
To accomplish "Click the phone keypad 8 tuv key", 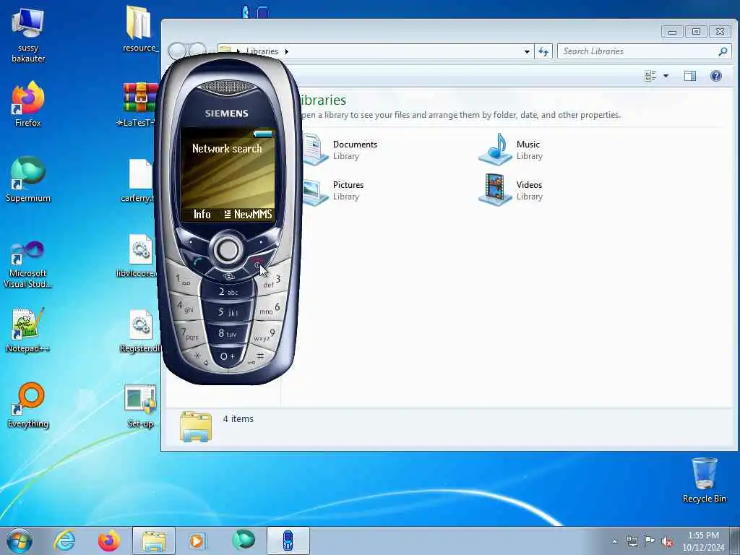I will [228, 333].
